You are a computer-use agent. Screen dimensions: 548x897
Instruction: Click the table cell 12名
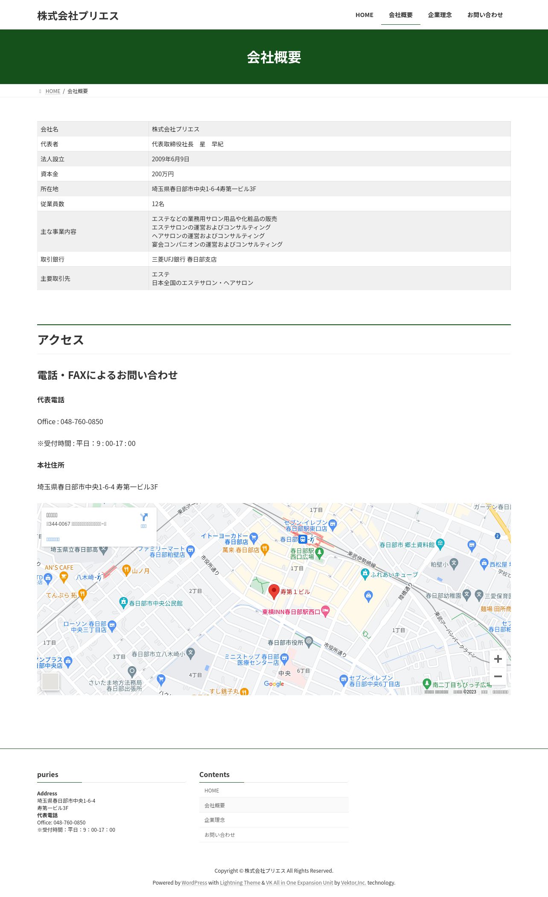329,204
